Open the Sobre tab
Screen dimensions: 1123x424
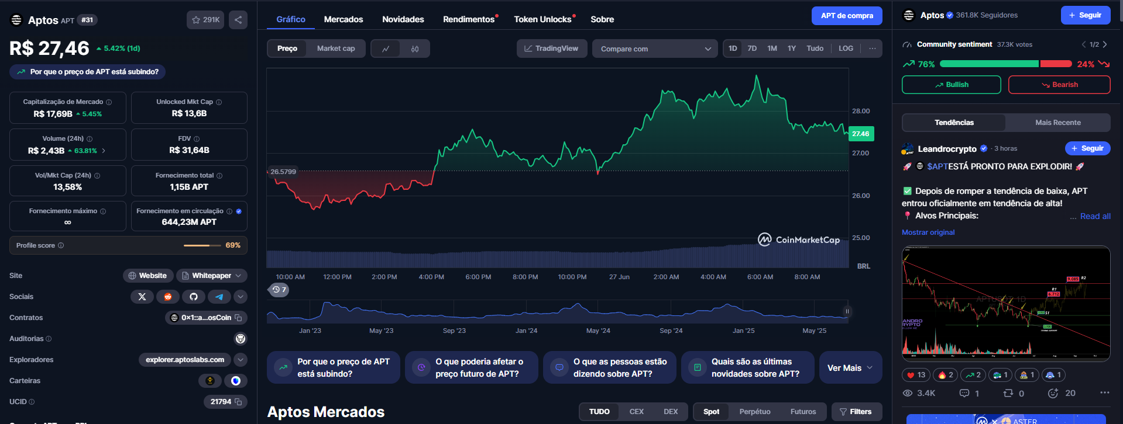(x=602, y=19)
